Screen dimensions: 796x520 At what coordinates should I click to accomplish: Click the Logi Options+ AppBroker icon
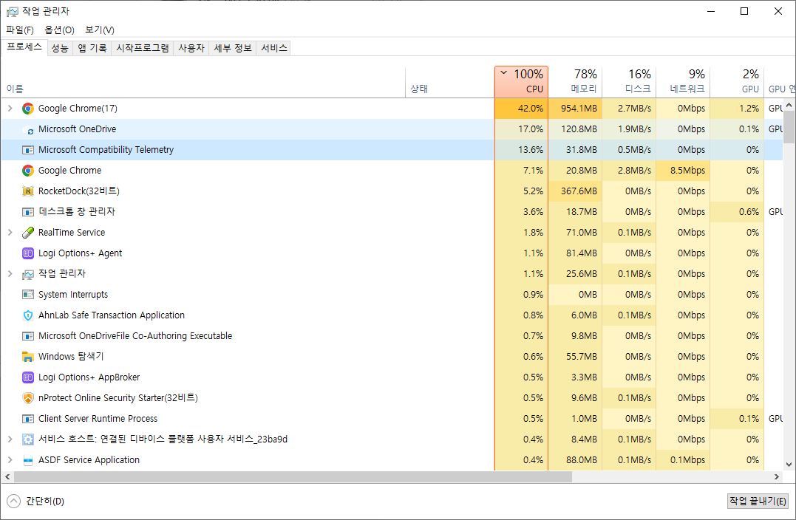[x=28, y=377]
